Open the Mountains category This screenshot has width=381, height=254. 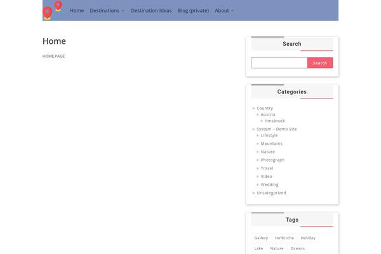271,144
